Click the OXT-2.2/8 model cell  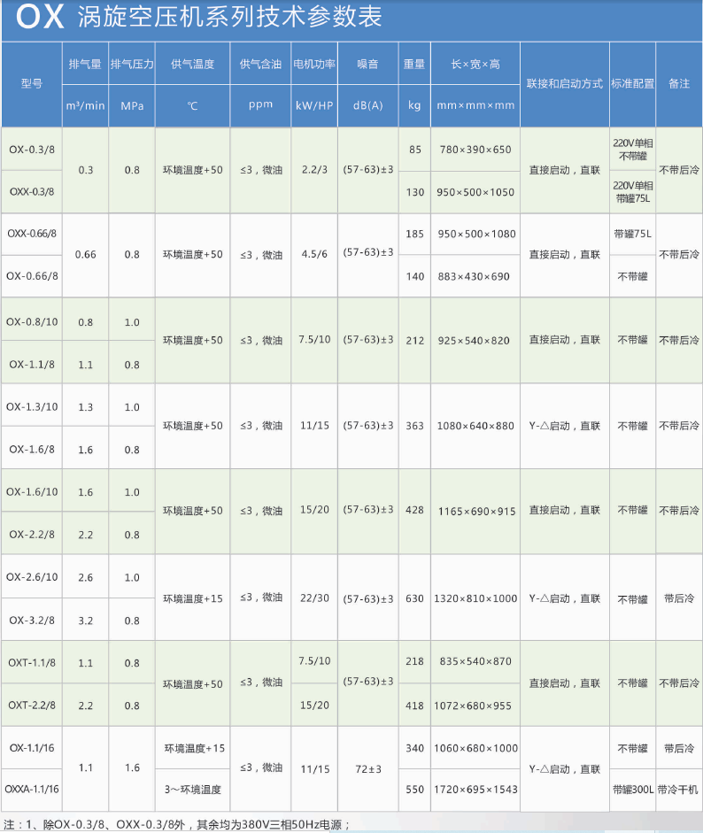[x=31, y=705]
